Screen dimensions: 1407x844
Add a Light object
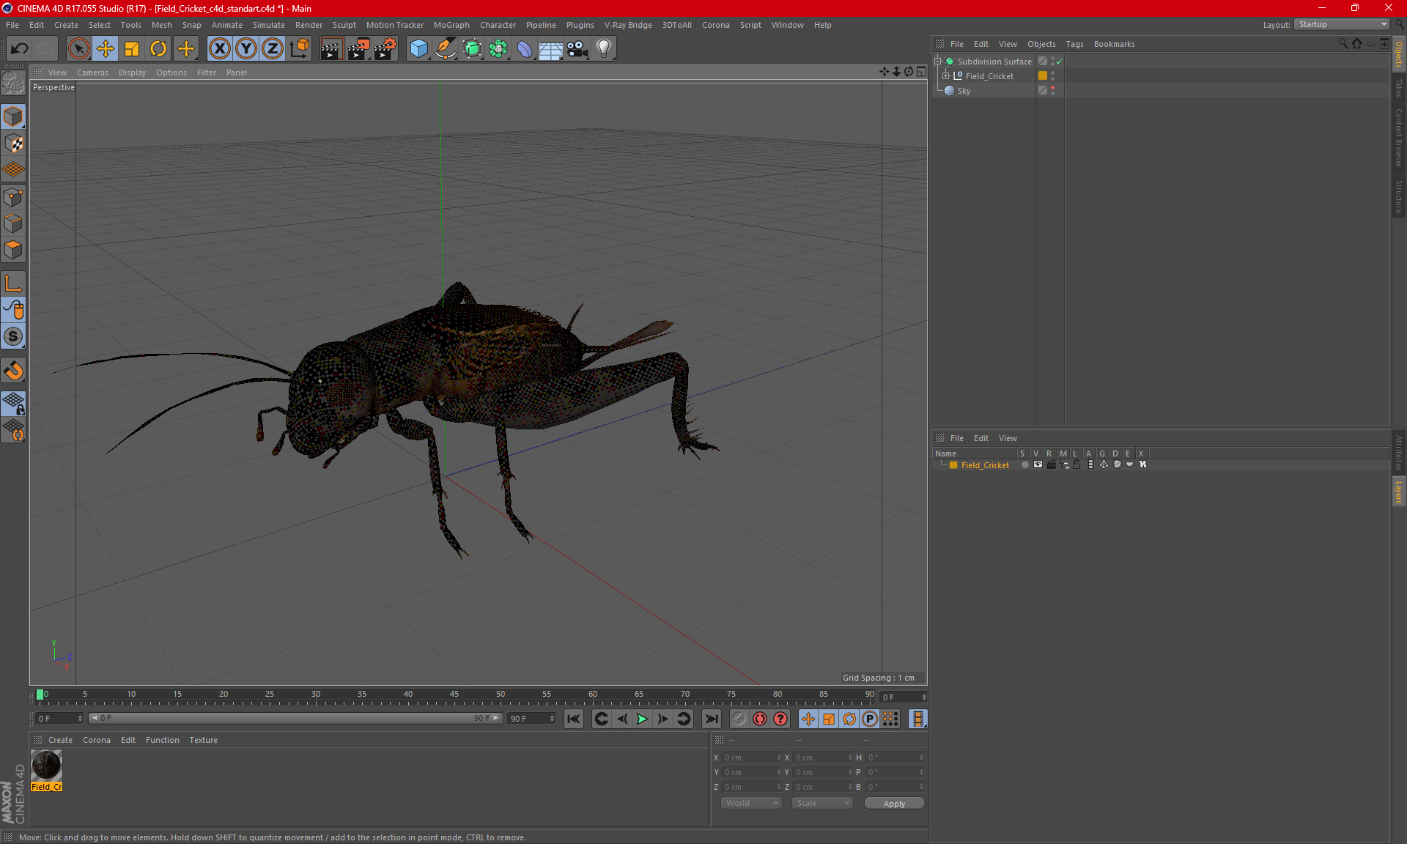tap(604, 48)
